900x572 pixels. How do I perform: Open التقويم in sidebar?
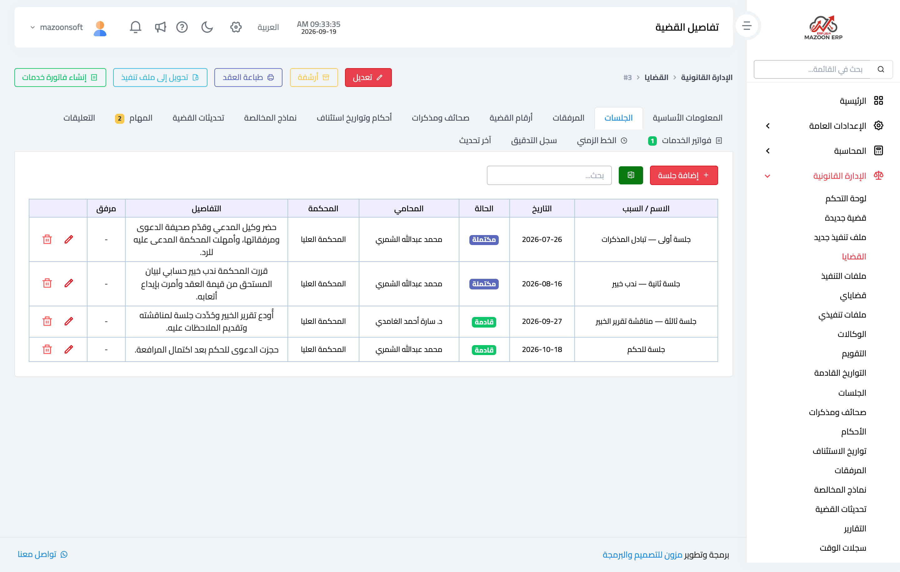point(854,354)
